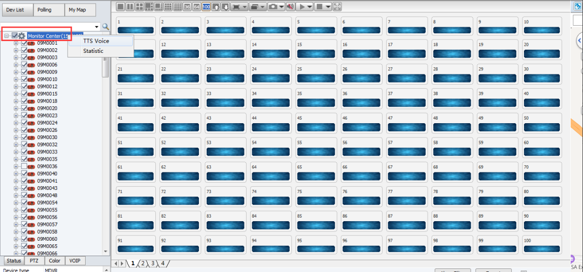Choose the 36-window layout button
583x272 pixels.
pyautogui.click(x=187, y=6)
